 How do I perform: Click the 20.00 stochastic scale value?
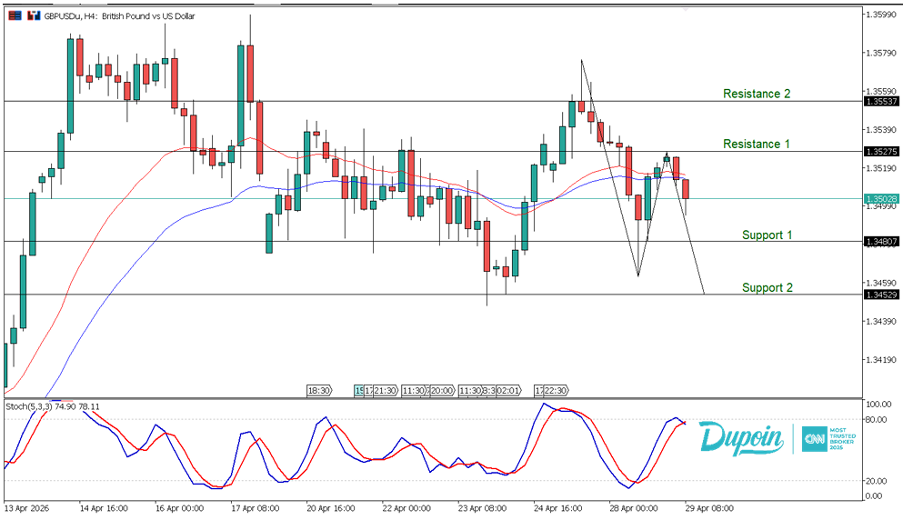pos(877,482)
